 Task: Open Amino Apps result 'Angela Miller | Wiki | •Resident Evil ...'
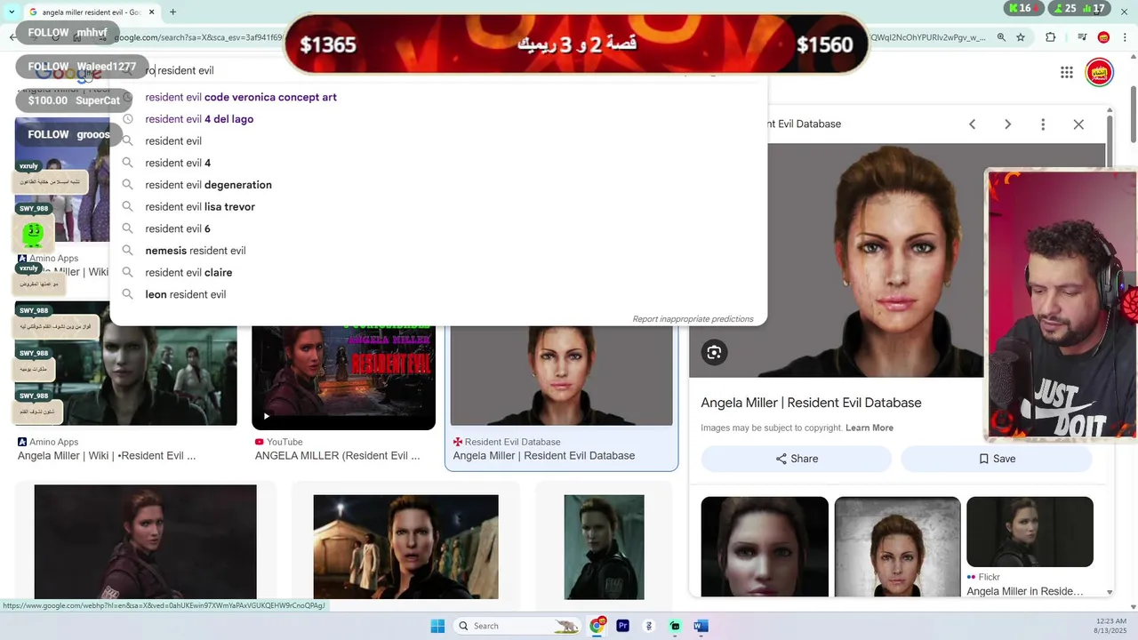coord(107,456)
